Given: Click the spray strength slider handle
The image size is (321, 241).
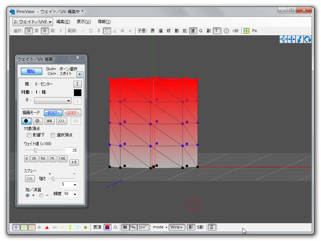Looking at the screenshot, I should 53,179.
